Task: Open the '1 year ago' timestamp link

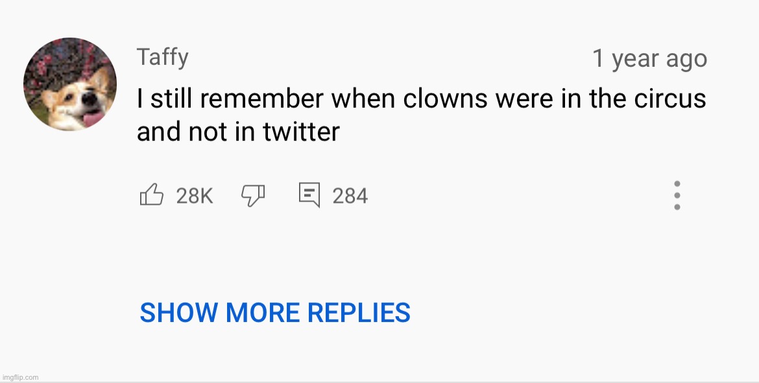Action: tap(649, 58)
